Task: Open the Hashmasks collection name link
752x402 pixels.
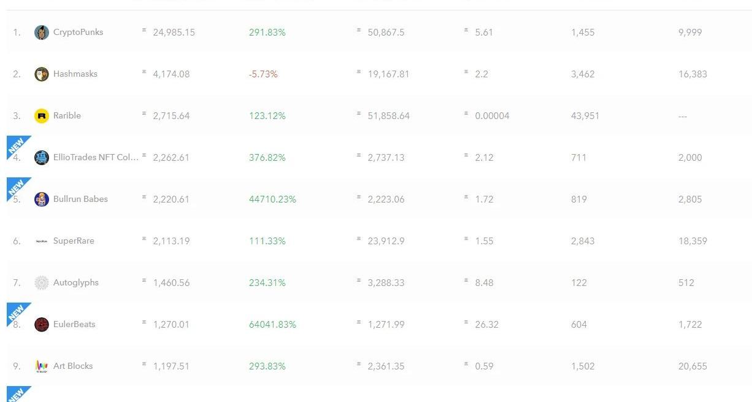Action: pyautogui.click(x=75, y=74)
